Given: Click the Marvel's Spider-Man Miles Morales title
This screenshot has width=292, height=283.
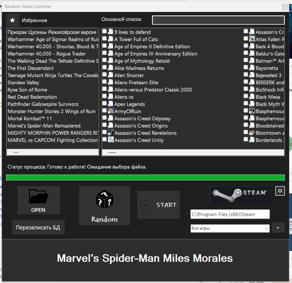Looking at the screenshot, I should (x=145, y=258).
